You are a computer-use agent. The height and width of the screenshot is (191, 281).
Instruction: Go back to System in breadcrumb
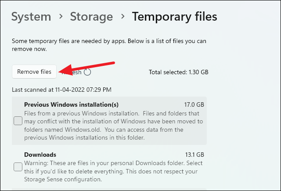click(x=31, y=17)
